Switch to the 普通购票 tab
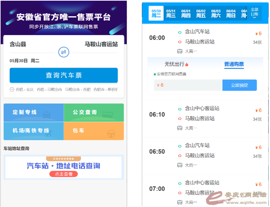This screenshot has width=270, height=207. coord(234,64)
